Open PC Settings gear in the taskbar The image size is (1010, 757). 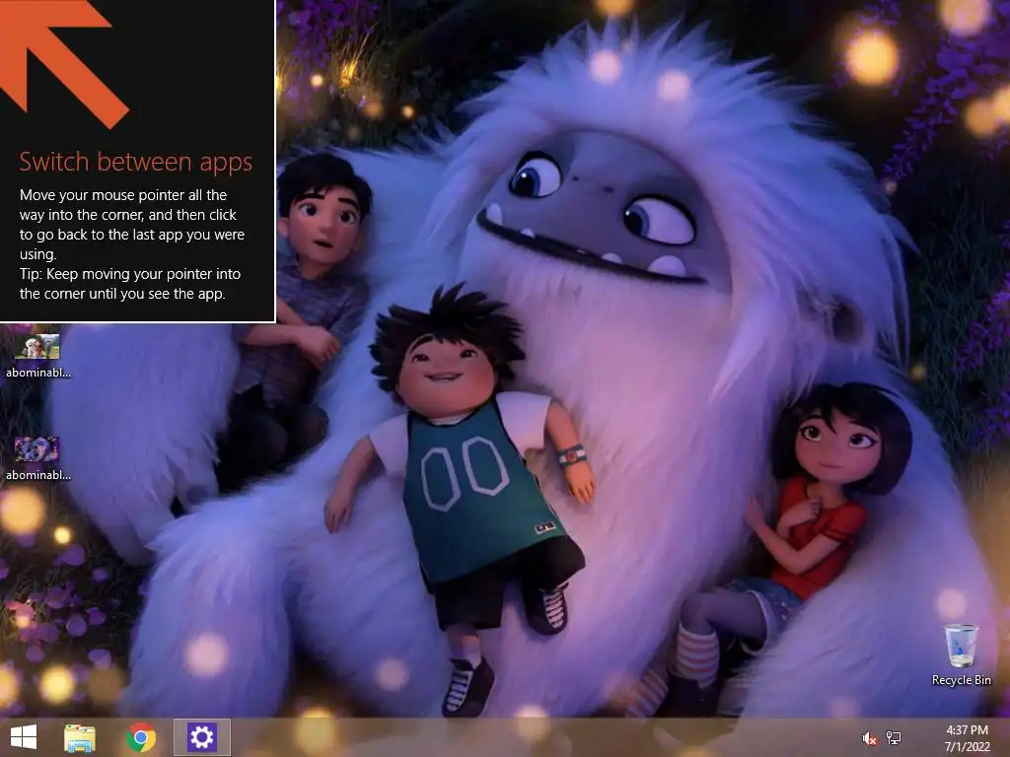click(x=202, y=737)
